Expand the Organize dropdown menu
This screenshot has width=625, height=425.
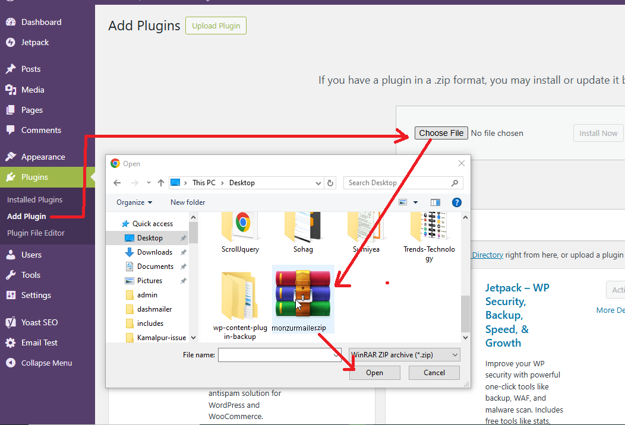pyautogui.click(x=134, y=202)
